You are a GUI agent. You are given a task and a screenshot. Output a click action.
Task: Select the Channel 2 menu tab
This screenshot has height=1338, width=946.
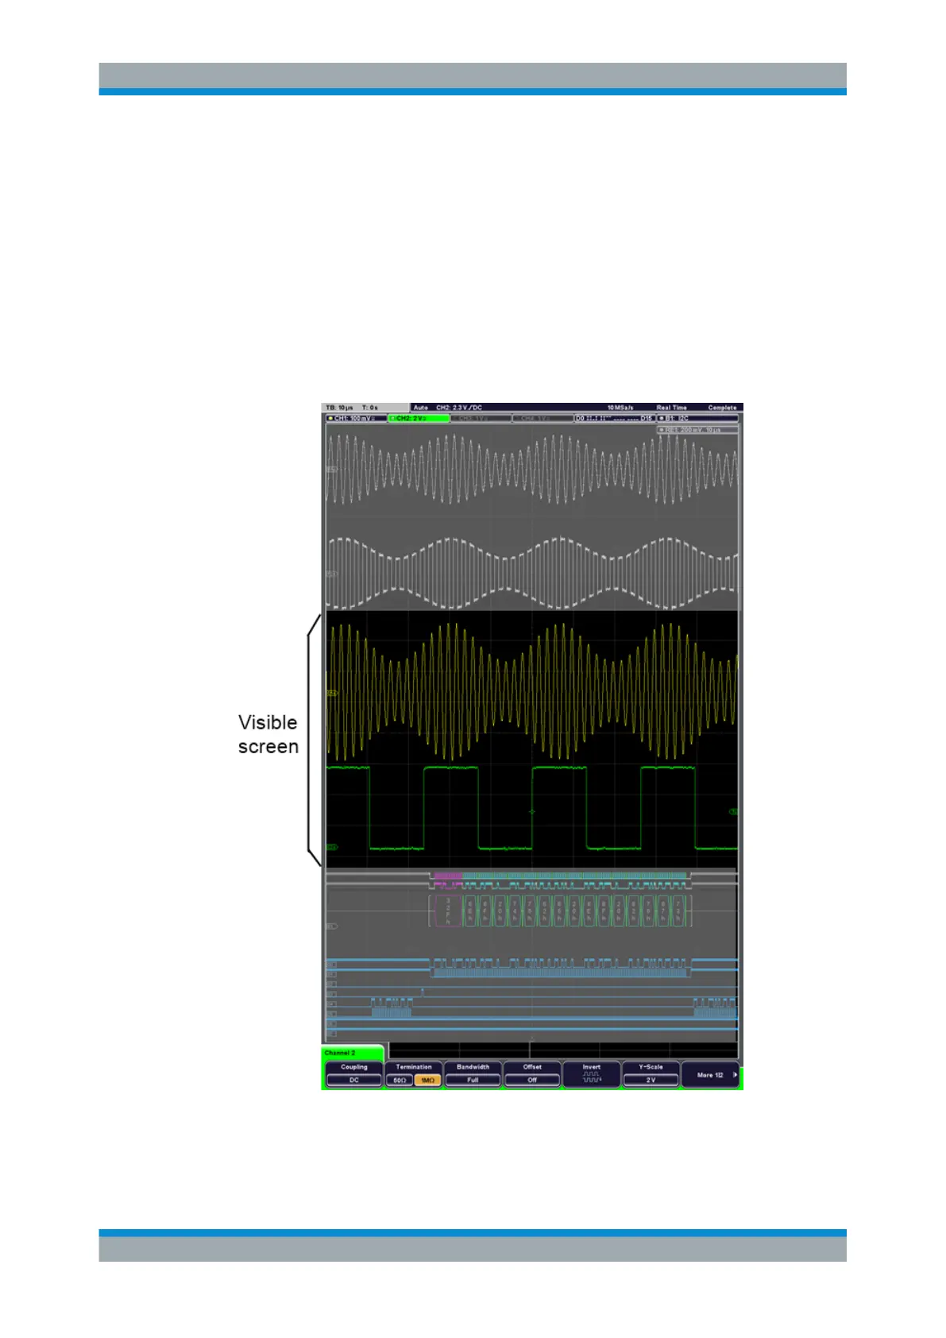tap(353, 1053)
